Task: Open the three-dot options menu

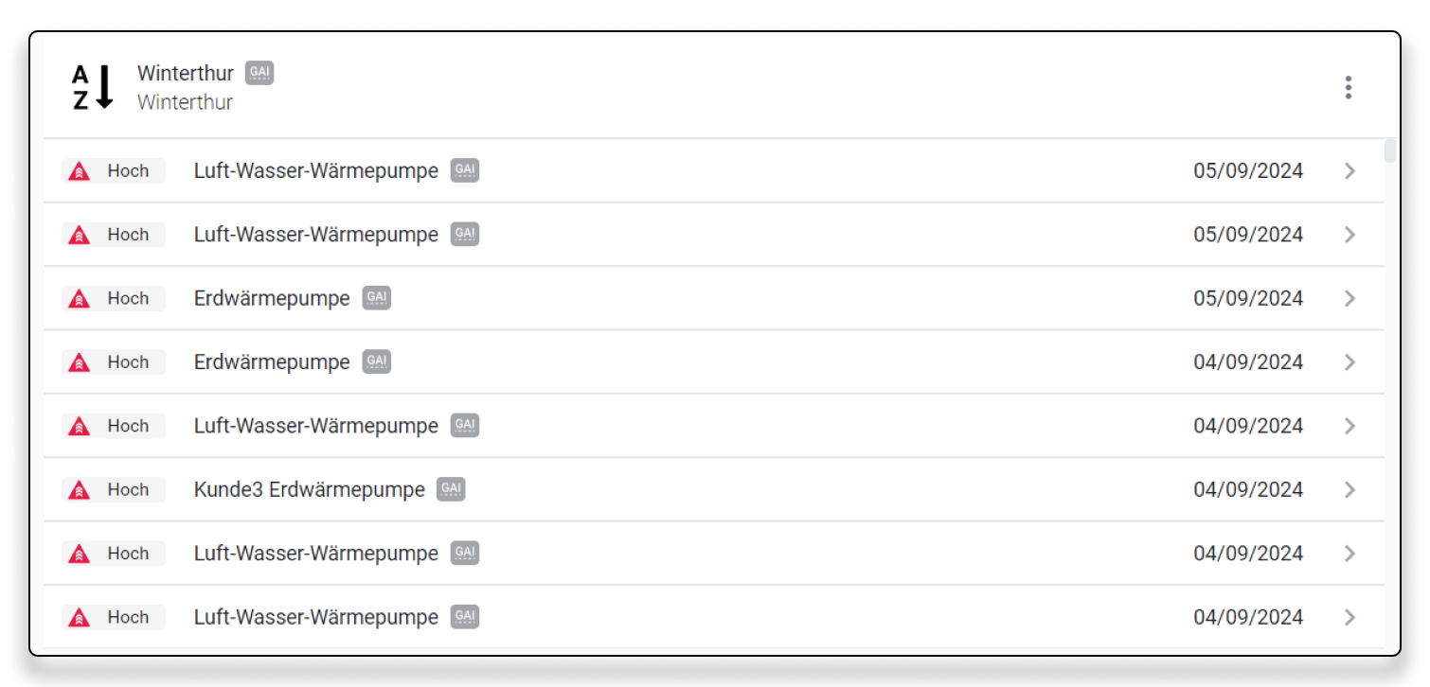Action: [1348, 87]
